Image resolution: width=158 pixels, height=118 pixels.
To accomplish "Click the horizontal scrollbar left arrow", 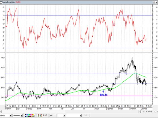I will (x=1, y=112).
